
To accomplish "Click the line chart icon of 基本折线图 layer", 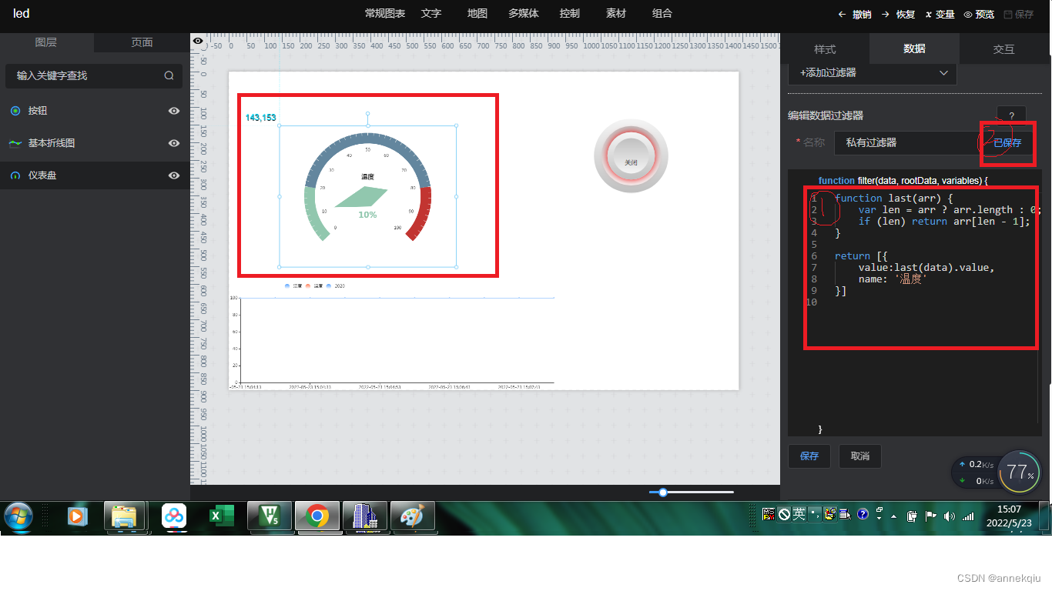I will click(x=15, y=143).
